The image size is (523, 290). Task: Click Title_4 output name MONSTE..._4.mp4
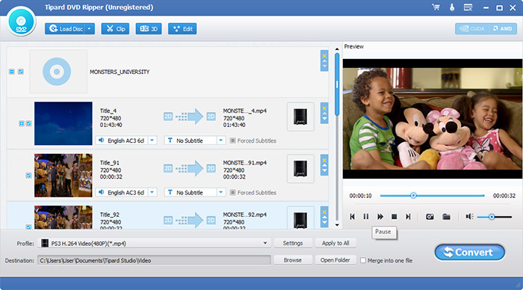pyautogui.click(x=245, y=111)
